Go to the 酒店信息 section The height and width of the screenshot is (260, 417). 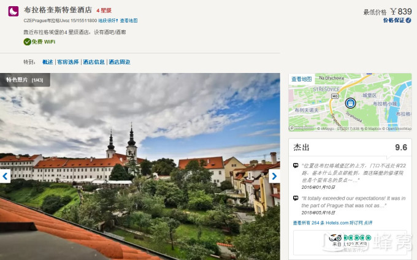point(94,62)
